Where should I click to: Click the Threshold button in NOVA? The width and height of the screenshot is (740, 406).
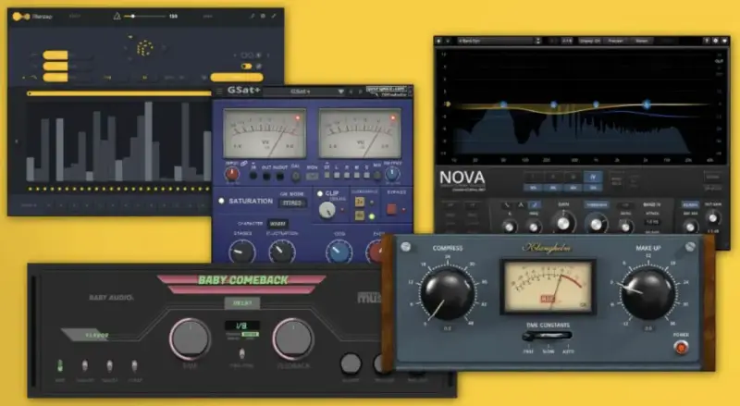tap(598, 205)
